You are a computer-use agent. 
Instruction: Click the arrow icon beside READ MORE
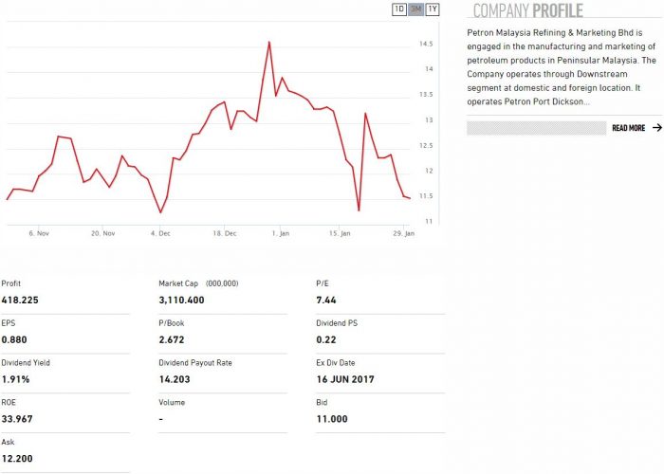[657, 128]
